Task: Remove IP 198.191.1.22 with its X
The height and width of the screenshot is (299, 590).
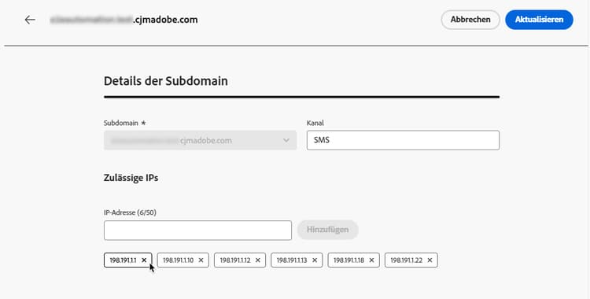Action: pyautogui.click(x=430, y=260)
